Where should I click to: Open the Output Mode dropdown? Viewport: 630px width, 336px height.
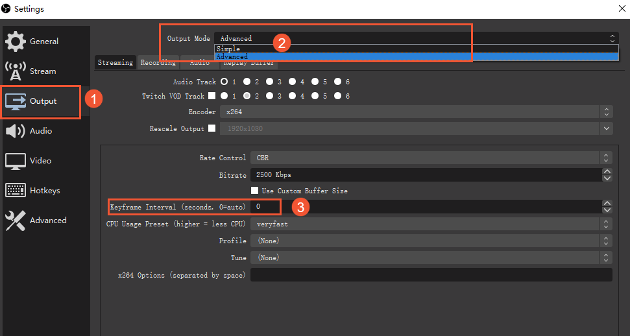(417, 38)
